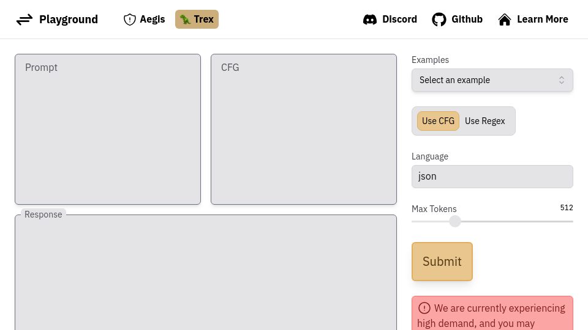
Task: Open the Discord link
Action: pos(390,20)
